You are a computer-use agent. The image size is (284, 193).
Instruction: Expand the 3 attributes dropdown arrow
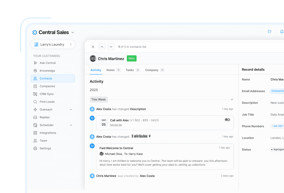point(150,136)
